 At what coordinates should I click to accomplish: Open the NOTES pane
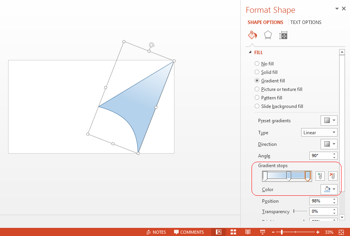click(156, 232)
